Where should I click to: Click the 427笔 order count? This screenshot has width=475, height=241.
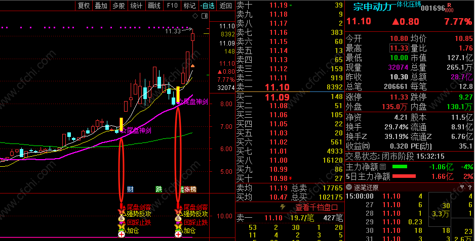[333, 218]
